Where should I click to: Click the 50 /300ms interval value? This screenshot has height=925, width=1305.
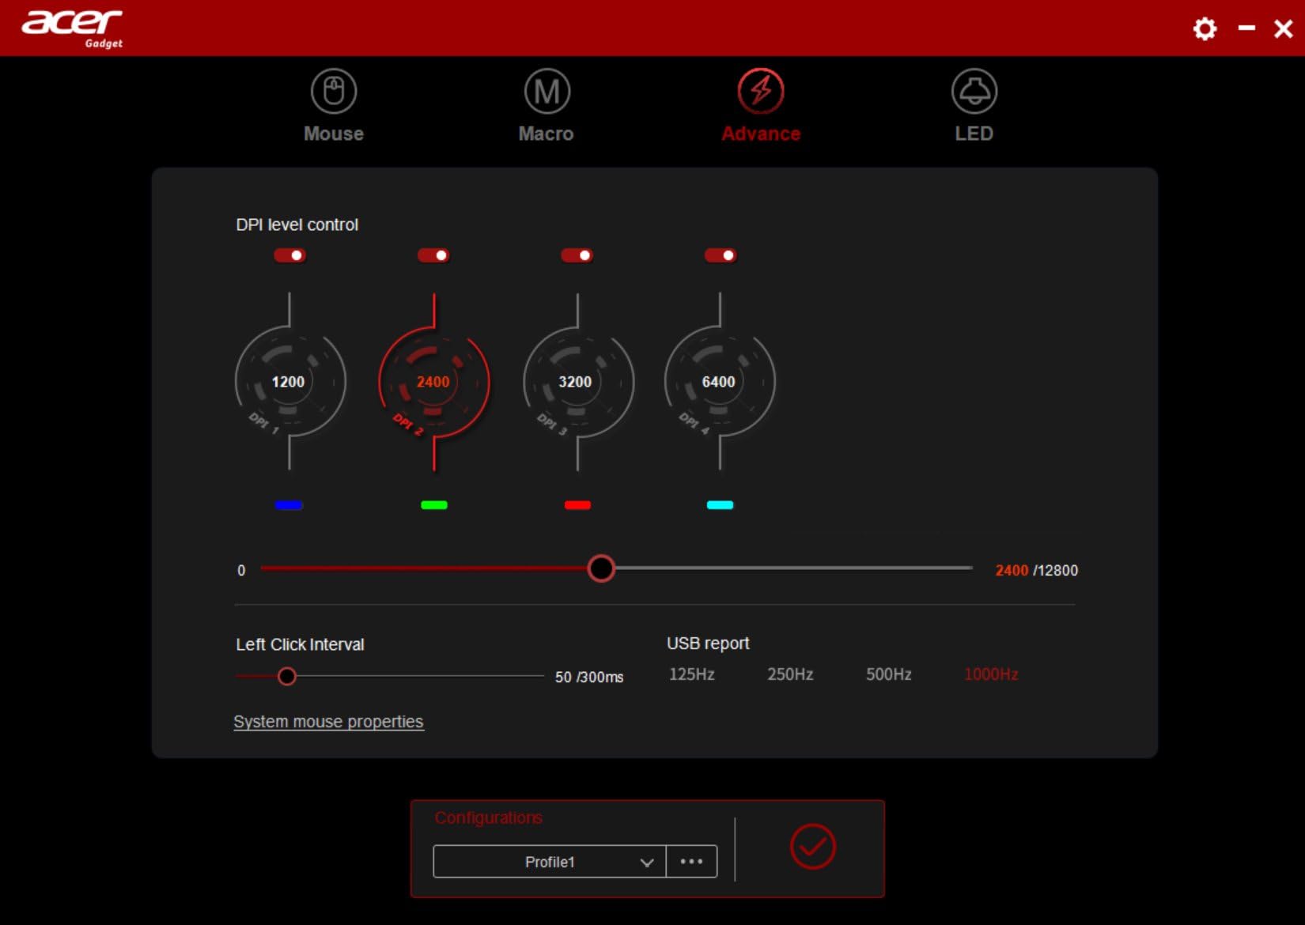click(589, 678)
